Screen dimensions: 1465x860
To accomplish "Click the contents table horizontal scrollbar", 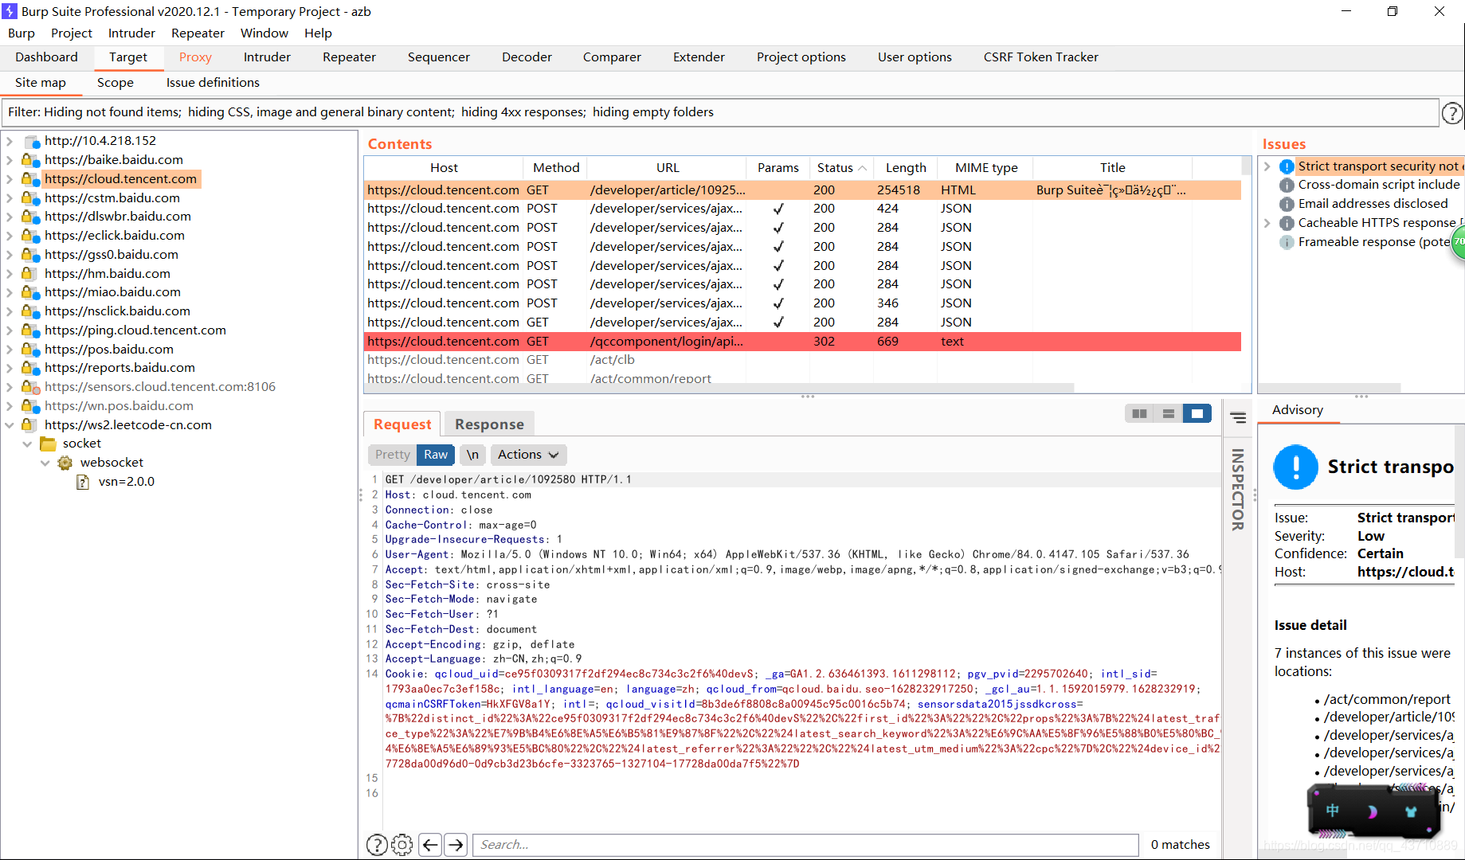I will 719,389.
